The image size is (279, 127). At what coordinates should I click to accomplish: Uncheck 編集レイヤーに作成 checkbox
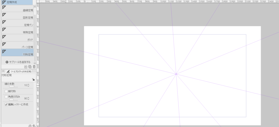pos(6,104)
